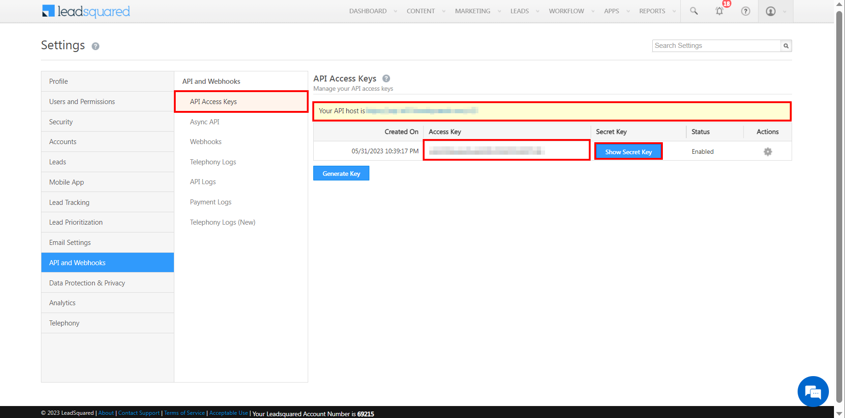The height and width of the screenshot is (418, 845).
Task: Open the live chat bubble
Action: click(813, 392)
